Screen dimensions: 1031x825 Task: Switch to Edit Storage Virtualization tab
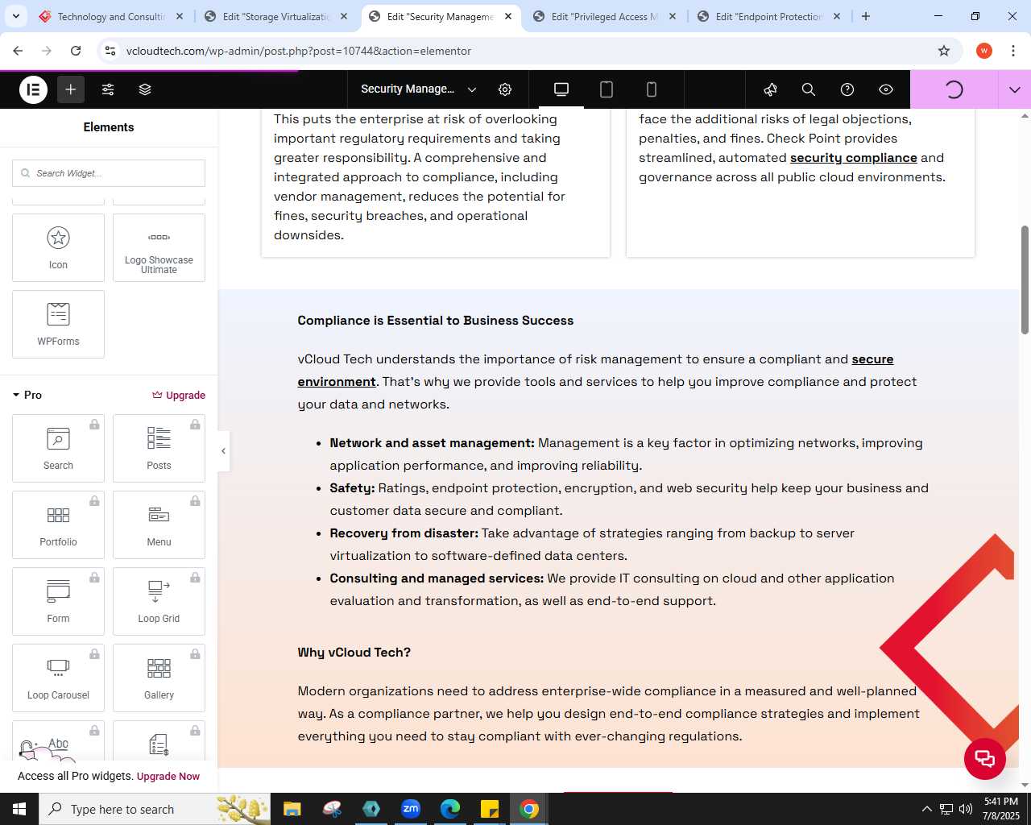point(276,16)
